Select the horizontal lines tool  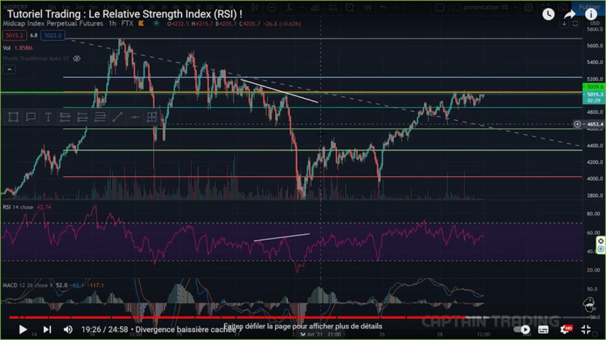(99, 117)
